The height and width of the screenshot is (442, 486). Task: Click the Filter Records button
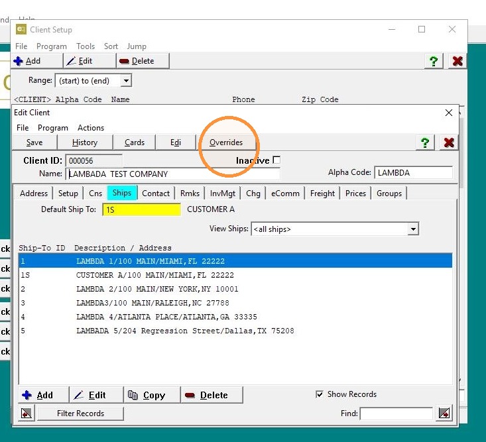click(x=81, y=414)
